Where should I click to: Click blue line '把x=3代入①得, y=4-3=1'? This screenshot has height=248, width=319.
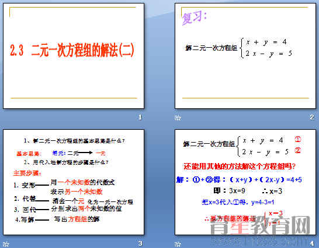[238, 202]
